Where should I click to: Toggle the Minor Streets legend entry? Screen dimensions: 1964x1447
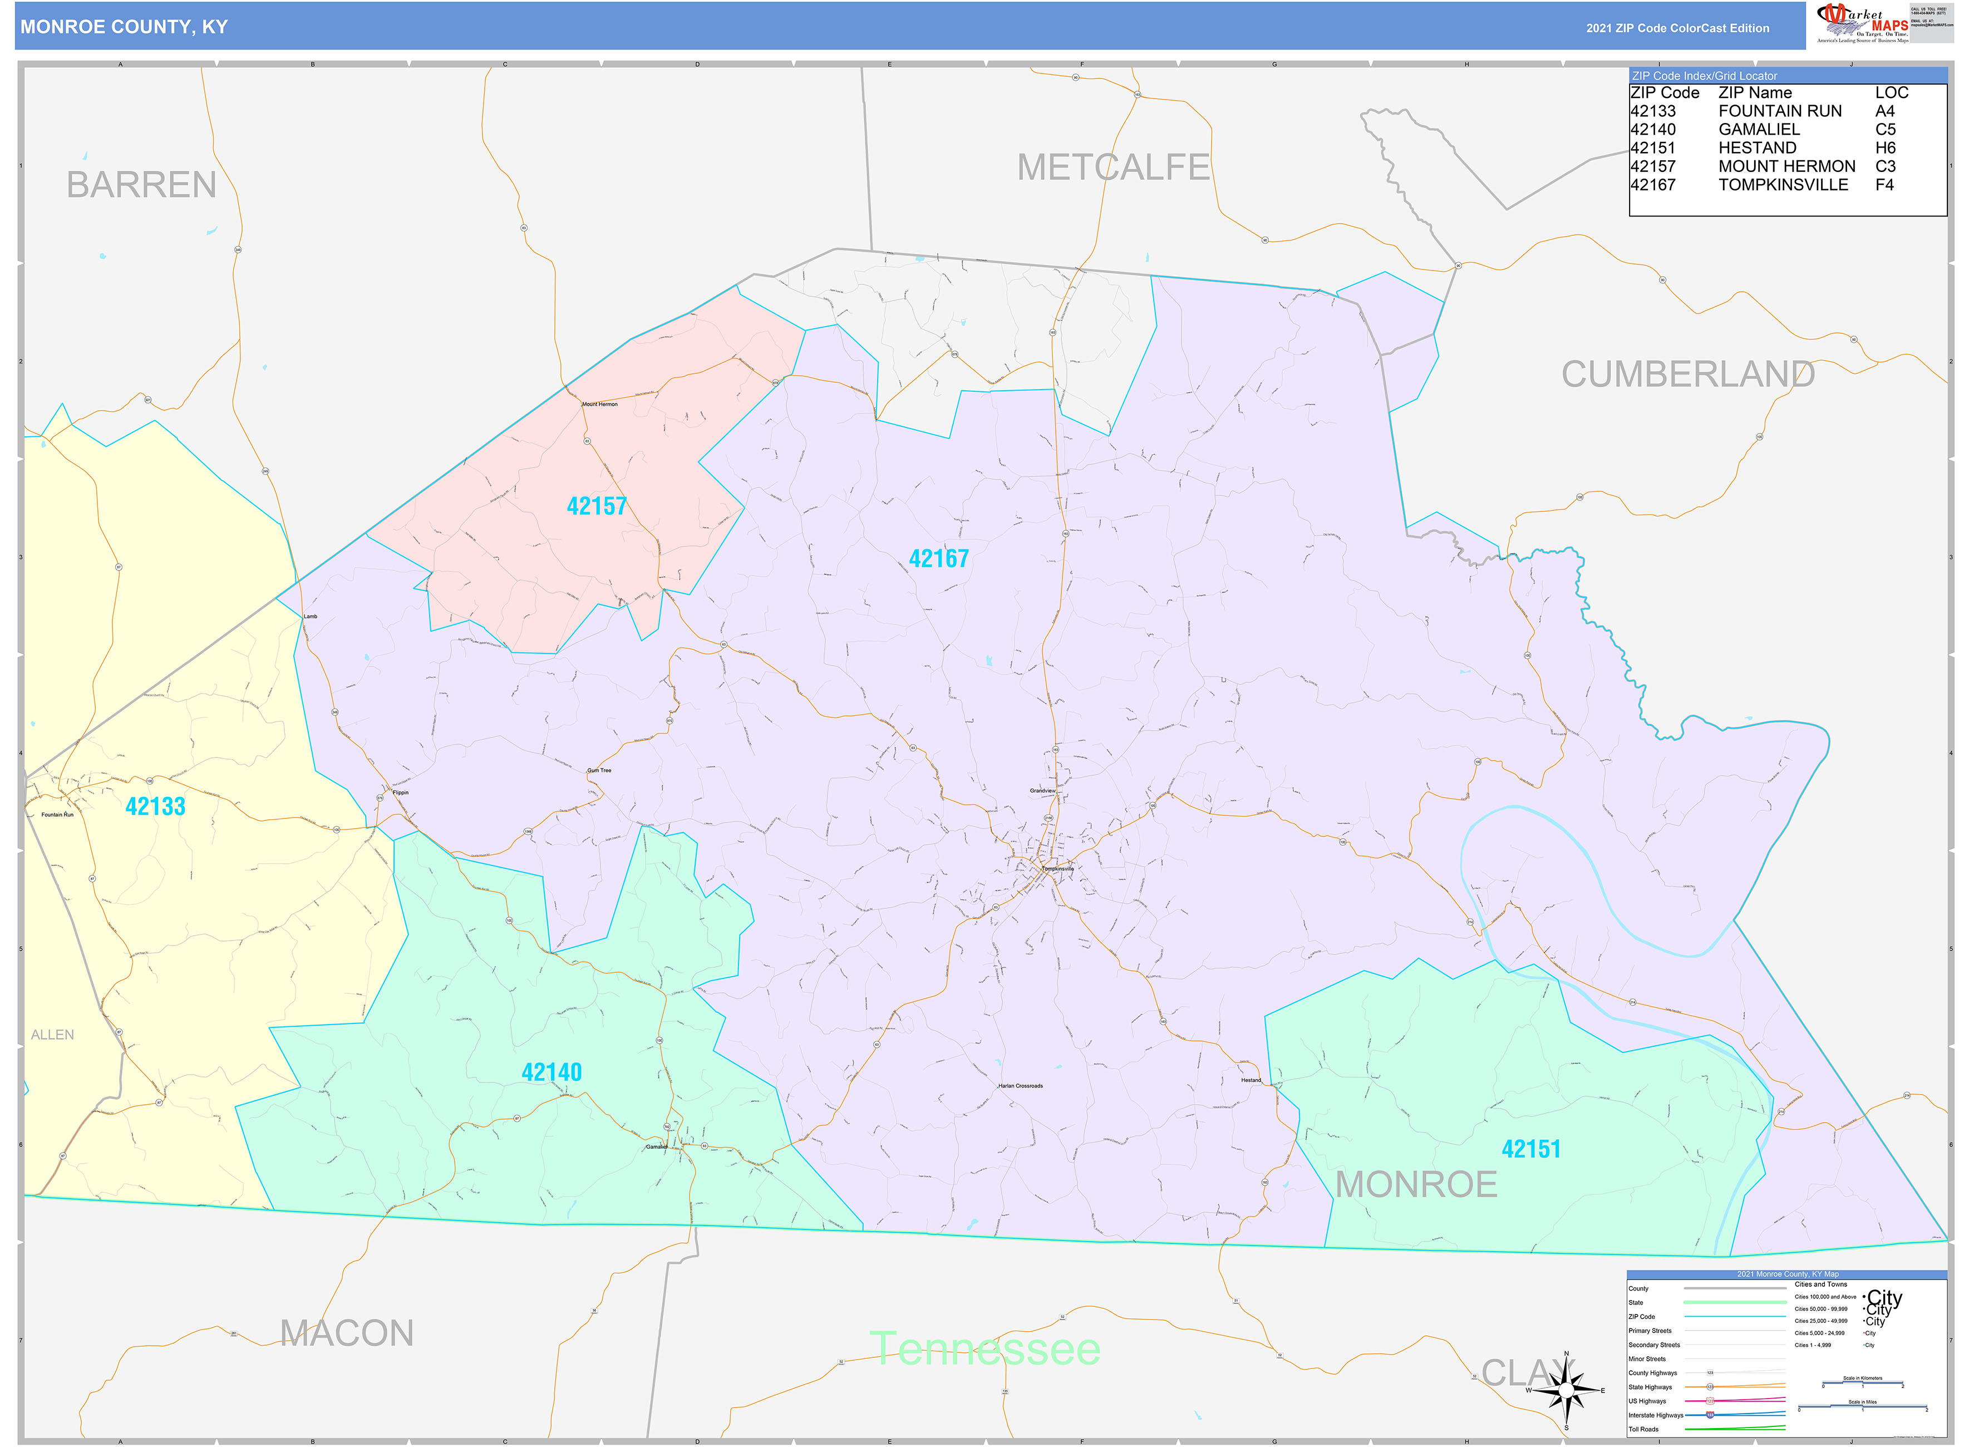pos(1648,1360)
